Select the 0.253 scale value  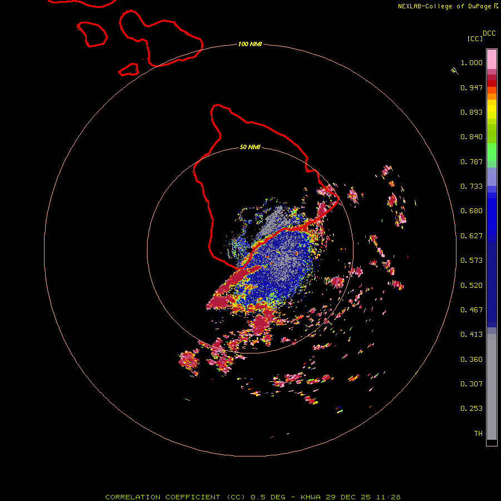point(471,409)
